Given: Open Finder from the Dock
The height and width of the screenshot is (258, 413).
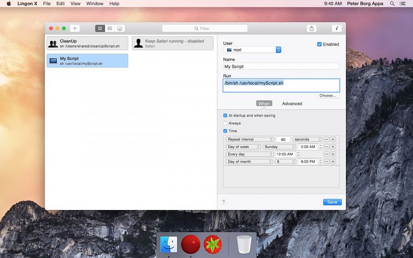Looking at the screenshot, I should pos(169,244).
